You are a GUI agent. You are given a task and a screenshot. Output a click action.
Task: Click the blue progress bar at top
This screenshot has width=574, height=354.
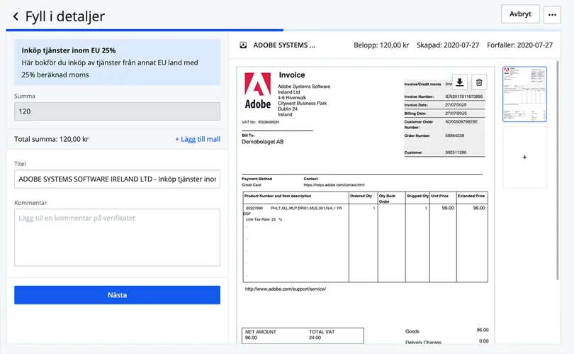(x=145, y=30)
